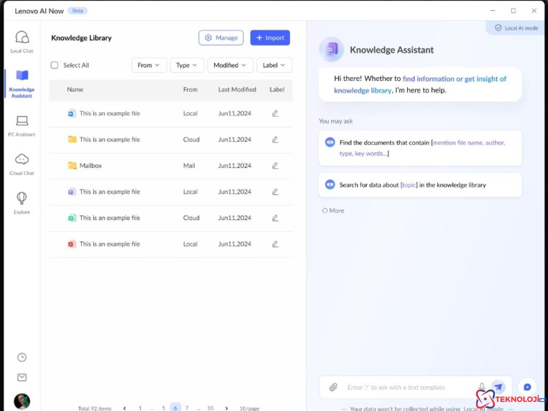Edit the label of the Mailbox row
Viewport: 548px width, 411px height.
tap(275, 166)
